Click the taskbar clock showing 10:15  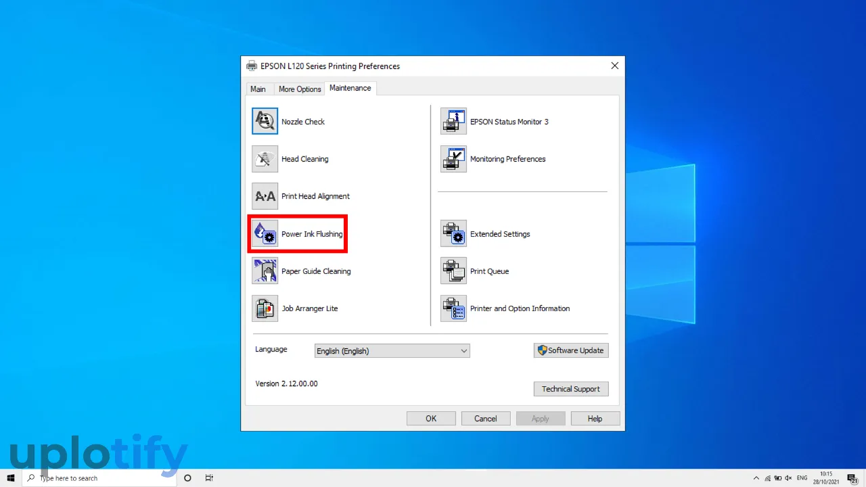click(827, 478)
